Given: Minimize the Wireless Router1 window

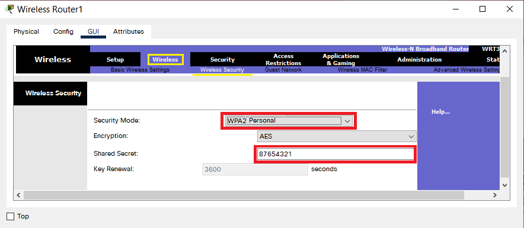Looking at the screenshot, I should click(456, 9).
